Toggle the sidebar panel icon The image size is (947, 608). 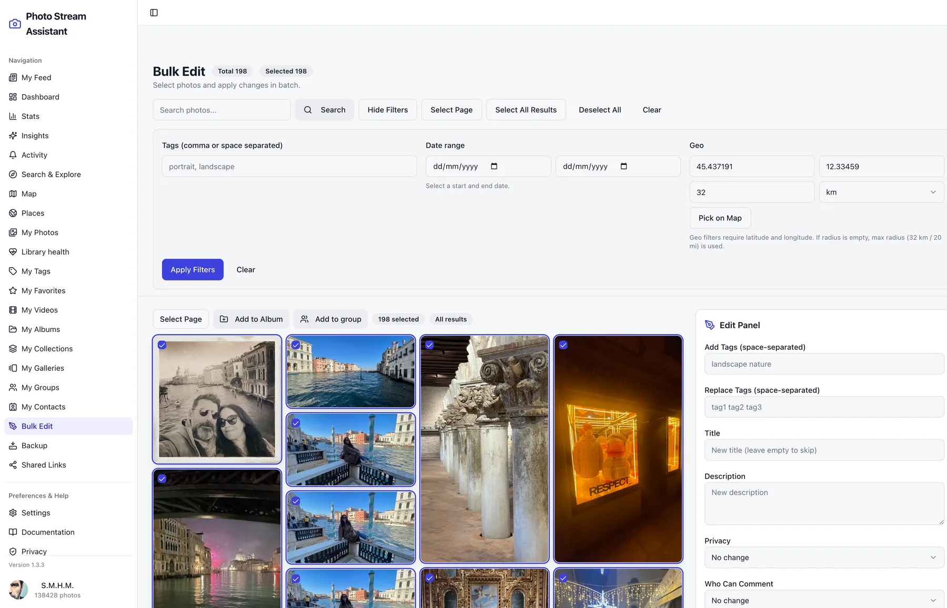(154, 13)
